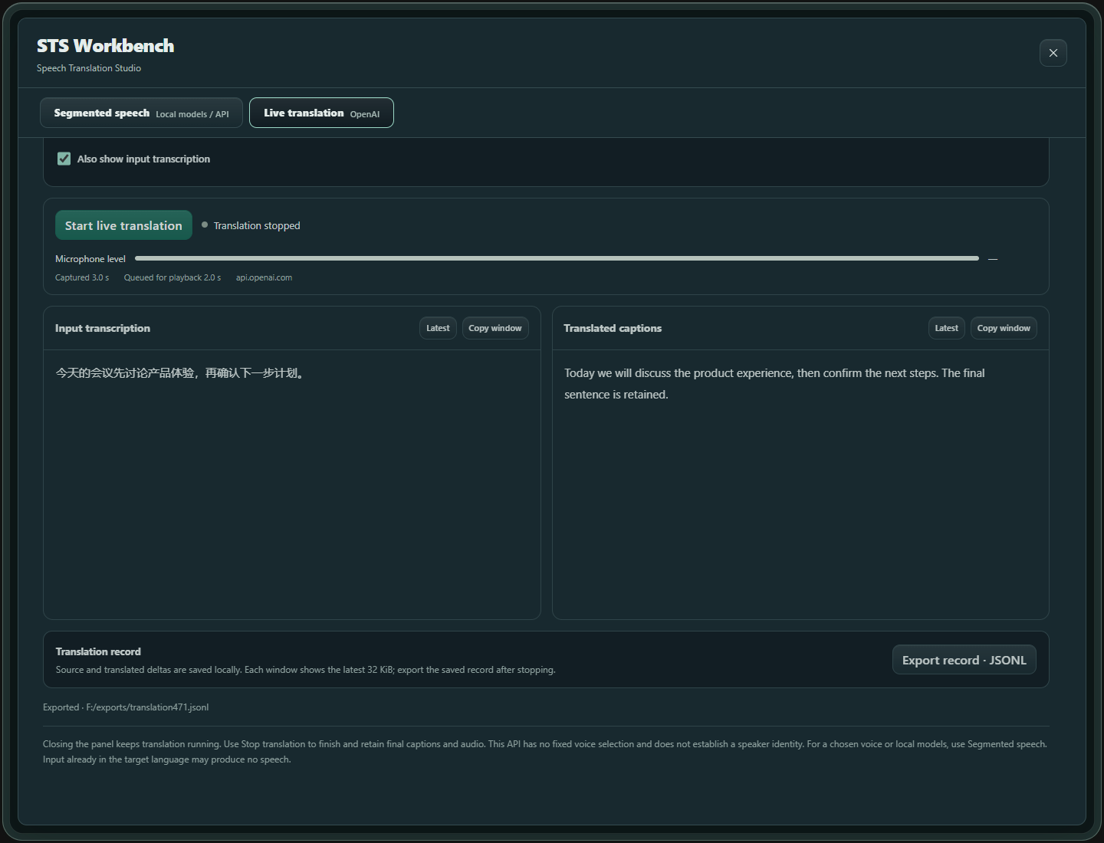The image size is (1104, 843).
Task: Click Start live translation button
Action: pyautogui.click(x=123, y=225)
